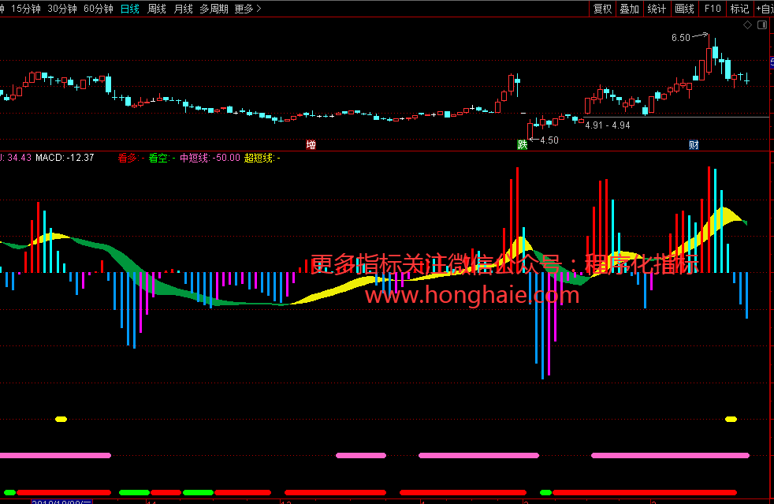The height and width of the screenshot is (504, 774).
Task: Select the 60分钟 period tab
Action: pos(99,9)
